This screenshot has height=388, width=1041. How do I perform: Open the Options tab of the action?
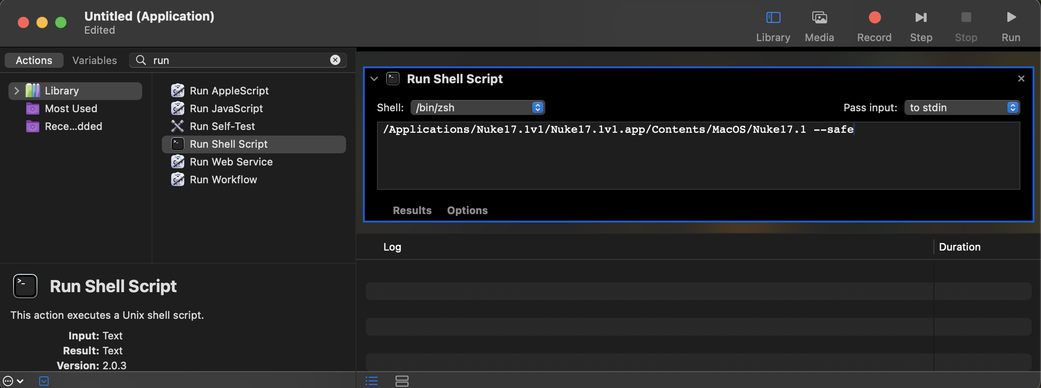467,210
